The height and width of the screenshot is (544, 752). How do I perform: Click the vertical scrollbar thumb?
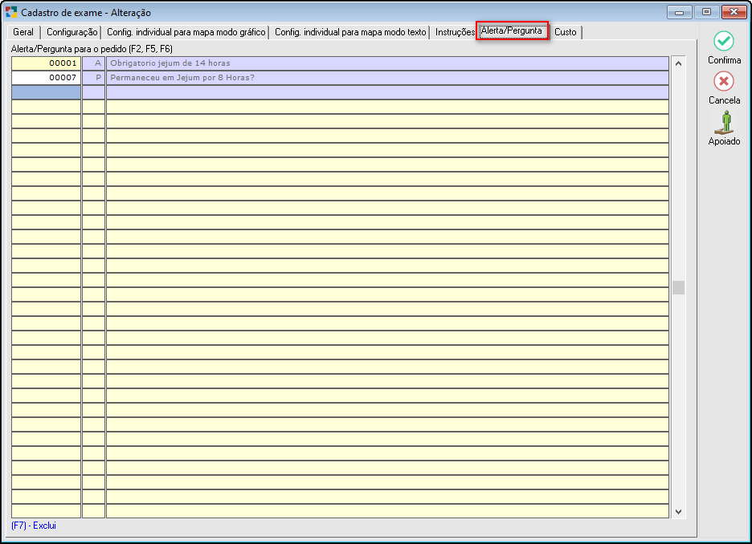pyautogui.click(x=678, y=287)
